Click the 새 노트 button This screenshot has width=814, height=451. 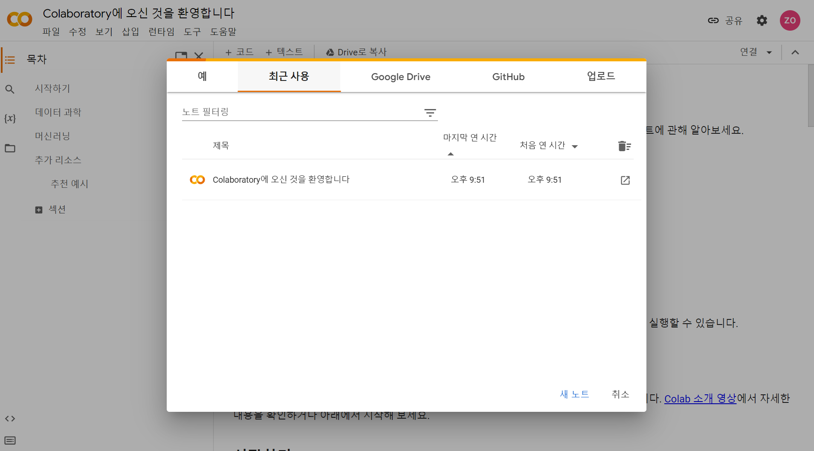(x=574, y=394)
